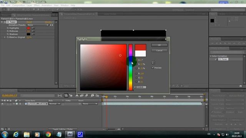Click inside the red saturation color field
The width and height of the screenshot is (246, 138).
103,67
